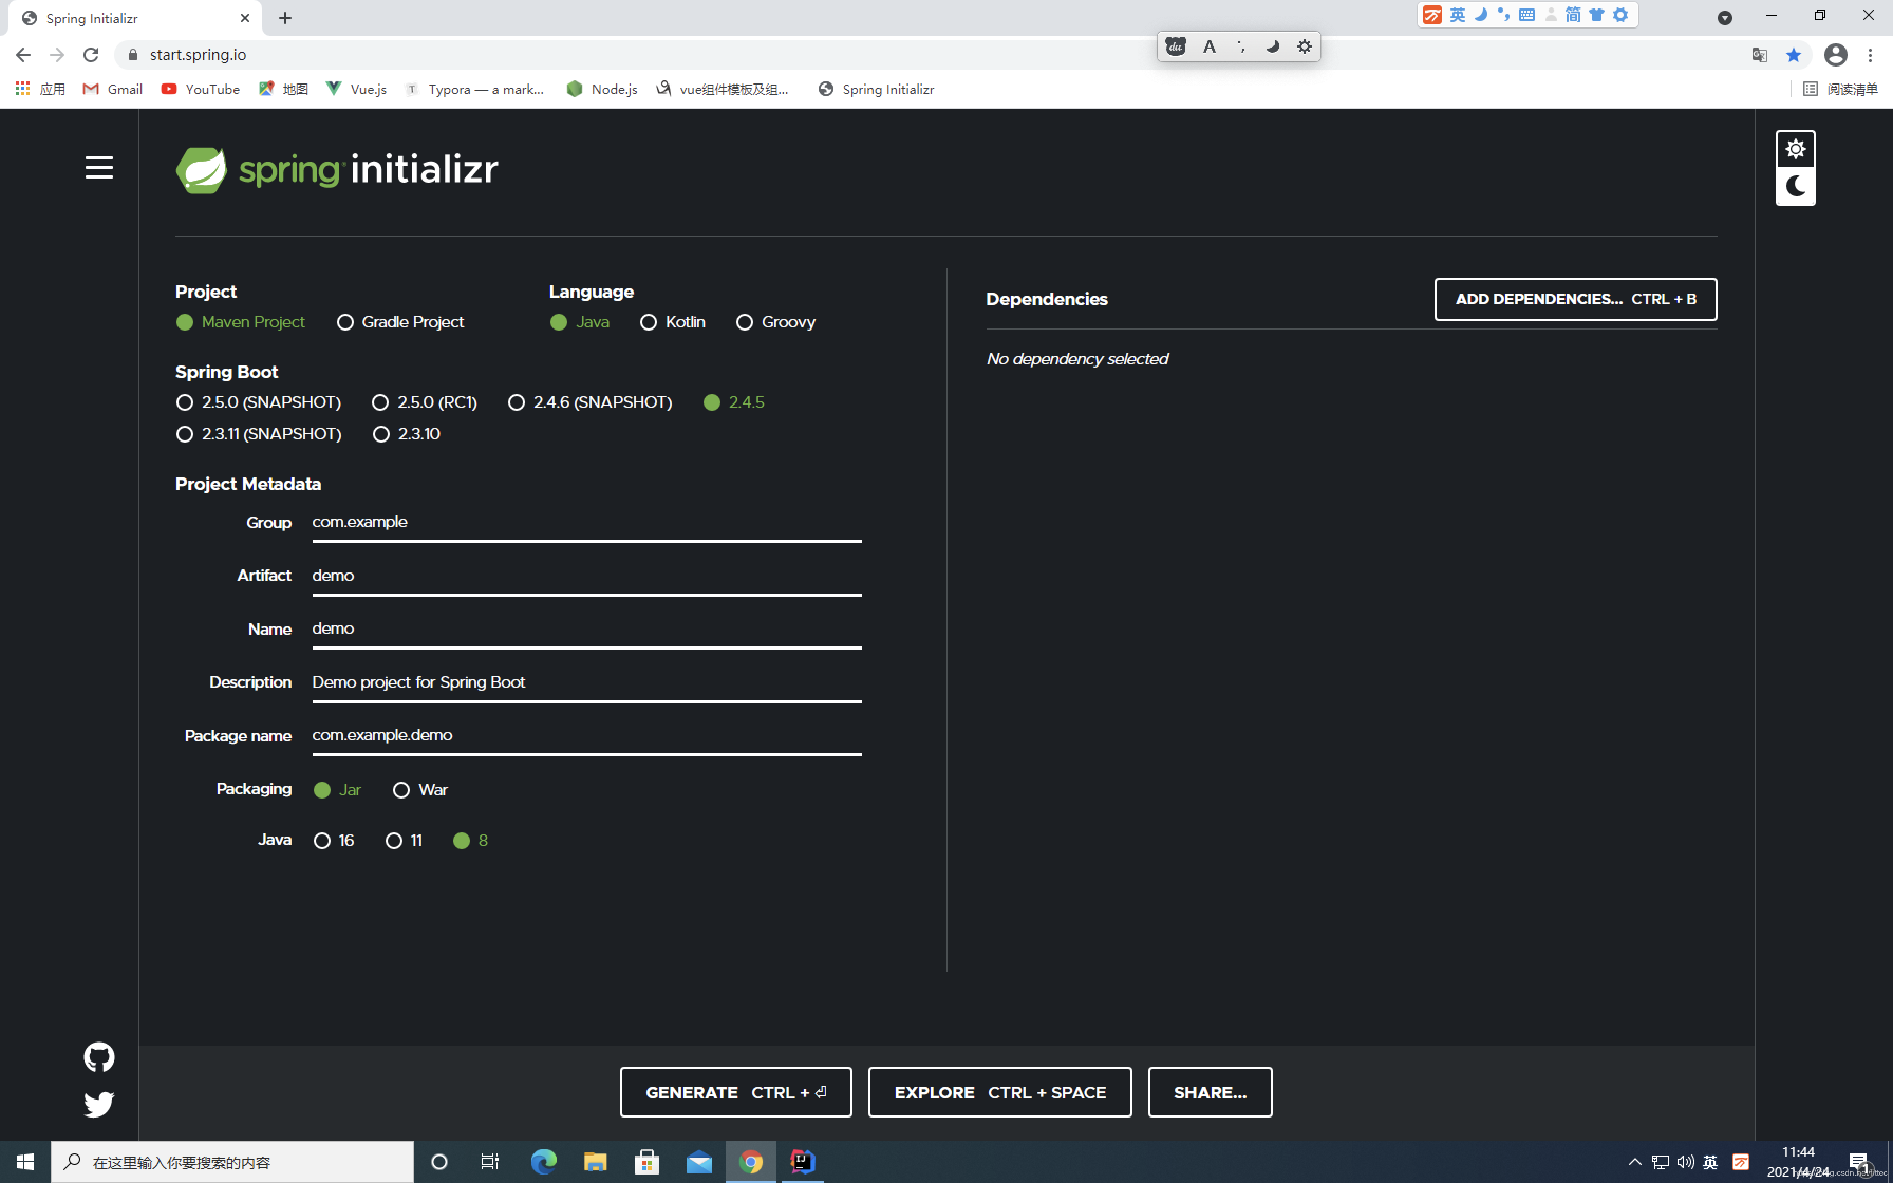Image resolution: width=1893 pixels, height=1183 pixels.
Task: Click the settings gear in the floating toolbar
Action: 1304,46
